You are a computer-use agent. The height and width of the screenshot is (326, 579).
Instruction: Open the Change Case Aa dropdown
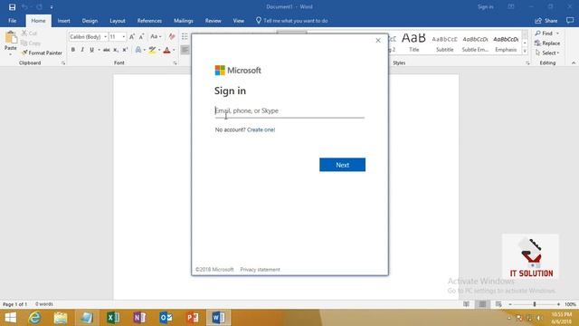click(x=156, y=36)
